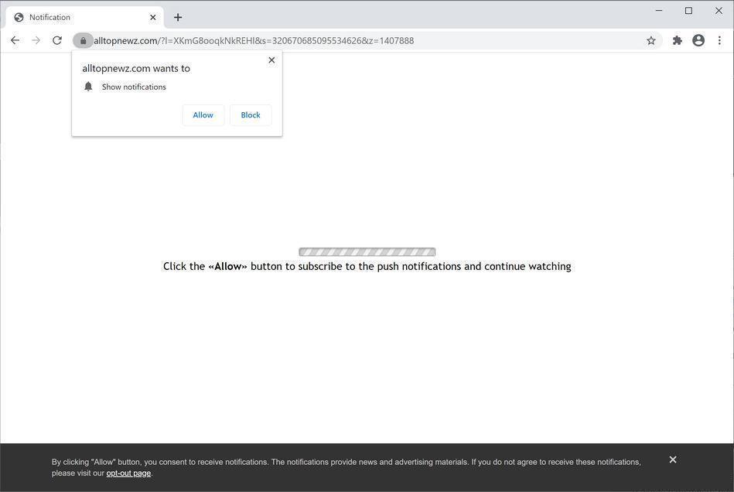Screen dimensions: 734x492
Task: Click the 'alltopnewz.com wants to' text
Action: (136, 68)
